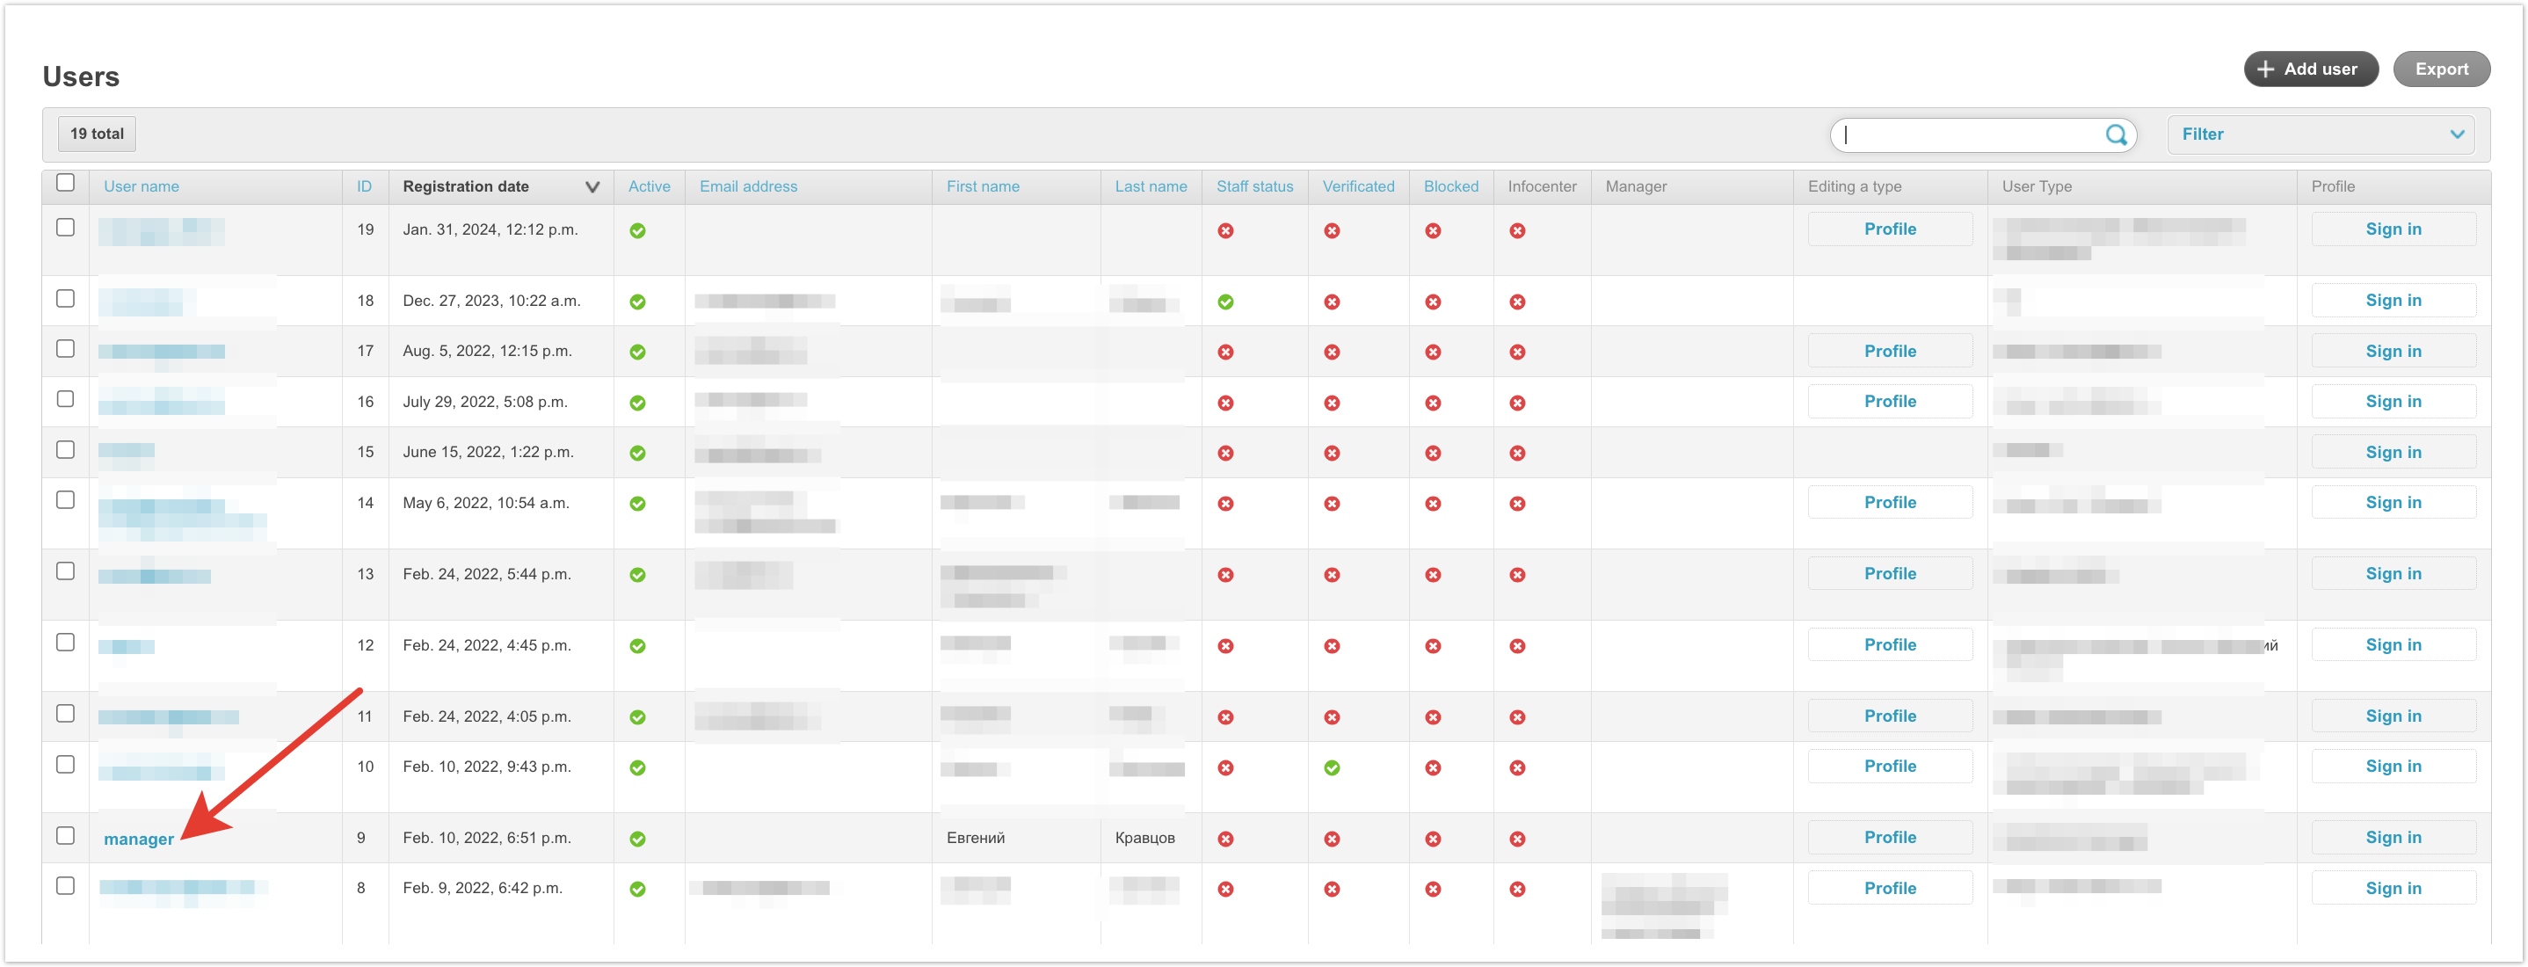Sort by User name column header
Image resolution: width=2528 pixels, height=967 pixels.
142,186
